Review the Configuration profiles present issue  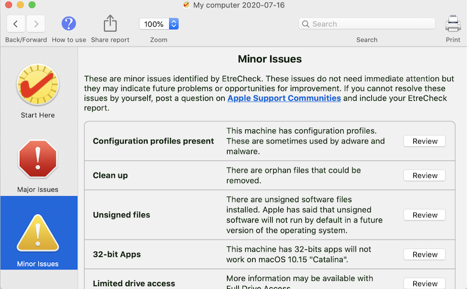[x=424, y=141]
